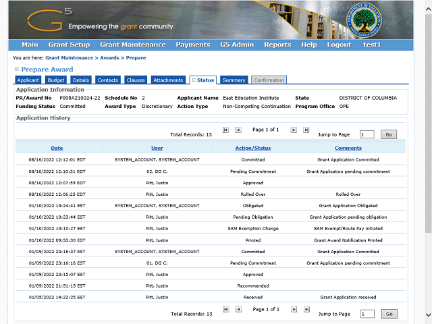Click top Go button beside Jump to Page

389,134
